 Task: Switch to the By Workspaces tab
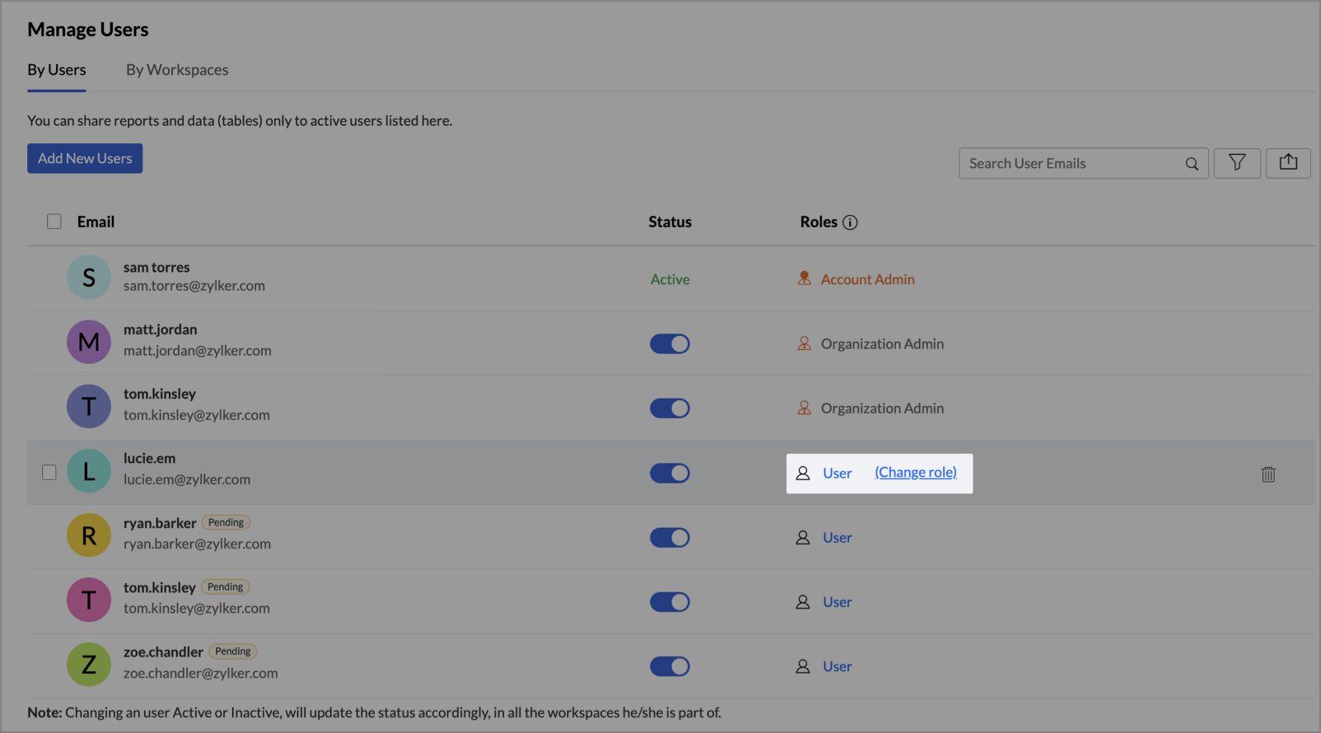tap(177, 70)
